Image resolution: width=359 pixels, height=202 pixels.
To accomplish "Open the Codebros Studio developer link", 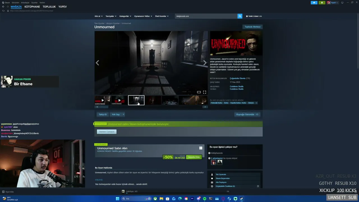I will [x=237, y=86].
